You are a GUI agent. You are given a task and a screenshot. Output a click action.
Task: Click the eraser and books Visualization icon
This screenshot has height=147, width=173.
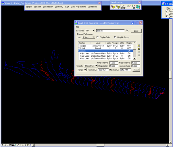(118, 7)
